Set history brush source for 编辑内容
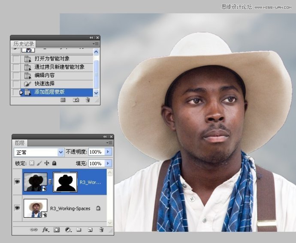The width and height of the screenshot is (296, 243). pos(16,75)
